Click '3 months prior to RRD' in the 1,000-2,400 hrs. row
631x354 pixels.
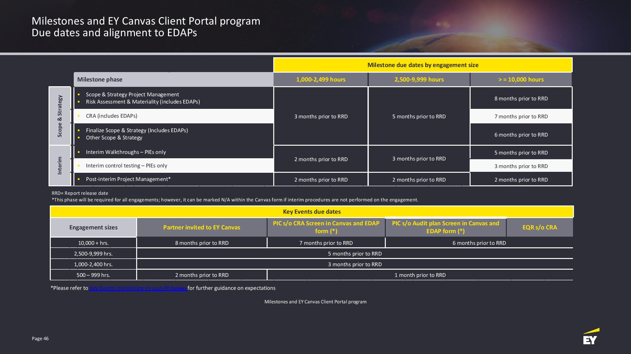355,264
